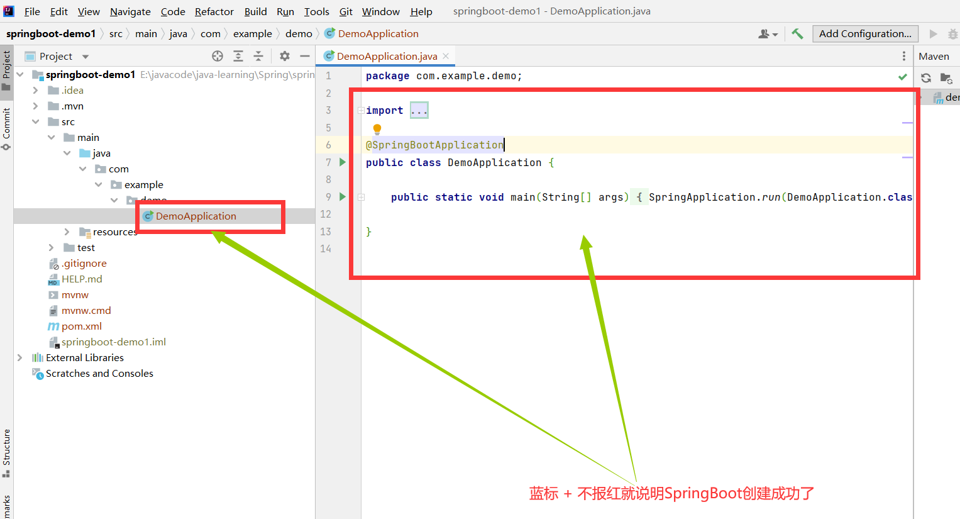Collapse the main folder

(x=52, y=137)
